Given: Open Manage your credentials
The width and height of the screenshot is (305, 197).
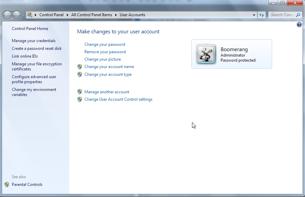Looking at the screenshot, I should point(34,41).
